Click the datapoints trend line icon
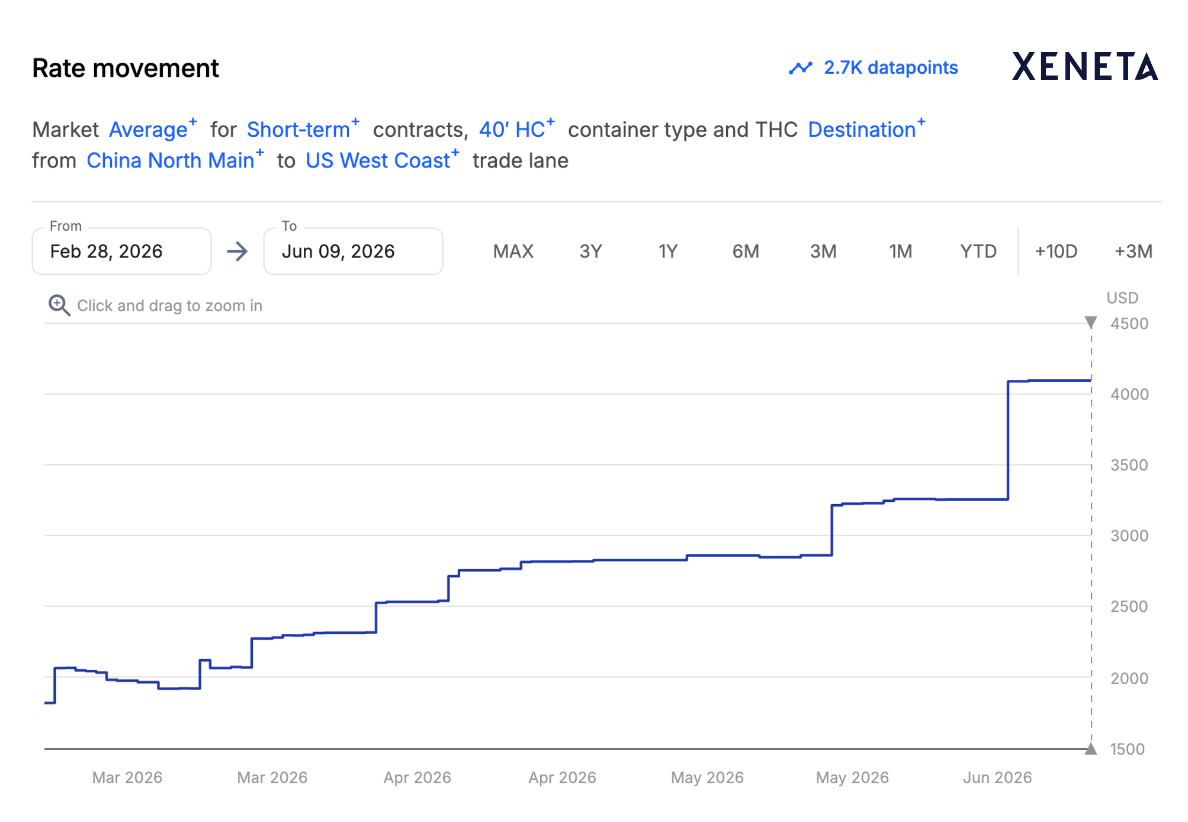 click(800, 68)
